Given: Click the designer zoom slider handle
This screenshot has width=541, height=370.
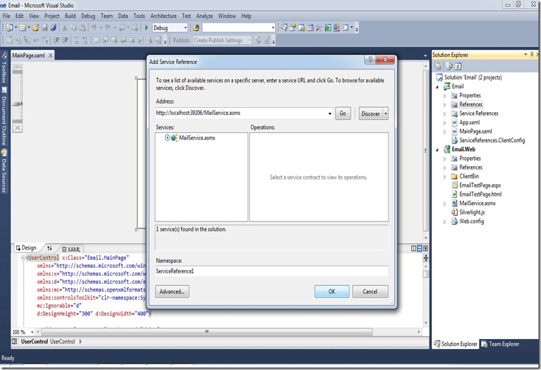Looking at the screenshot, I should (17, 104).
